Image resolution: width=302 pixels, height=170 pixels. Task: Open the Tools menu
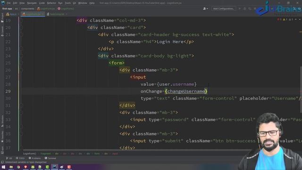tap(67, 3)
